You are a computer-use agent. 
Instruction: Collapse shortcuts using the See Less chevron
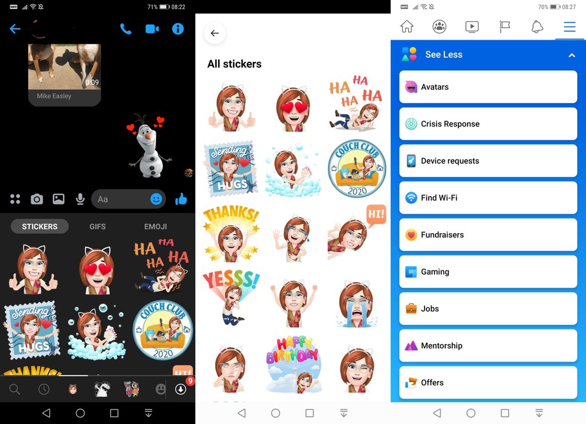pos(571,54)
